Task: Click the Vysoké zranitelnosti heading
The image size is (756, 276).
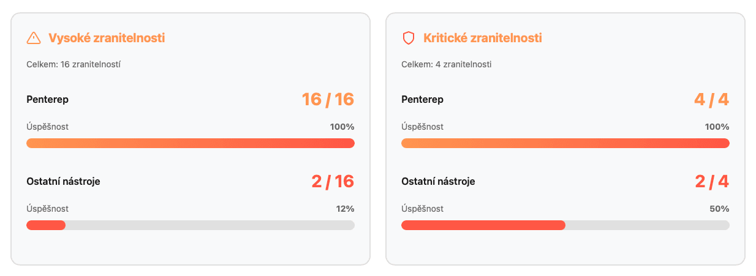Action: click(107, 38)
